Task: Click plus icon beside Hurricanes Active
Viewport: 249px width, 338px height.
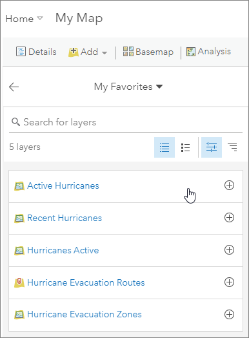Action: tap(229, 250)
